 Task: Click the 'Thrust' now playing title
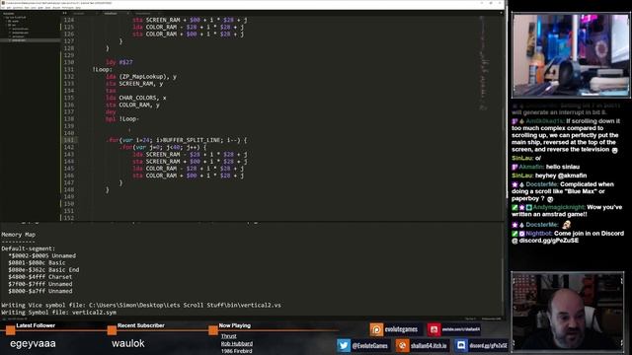click(228, 336)
